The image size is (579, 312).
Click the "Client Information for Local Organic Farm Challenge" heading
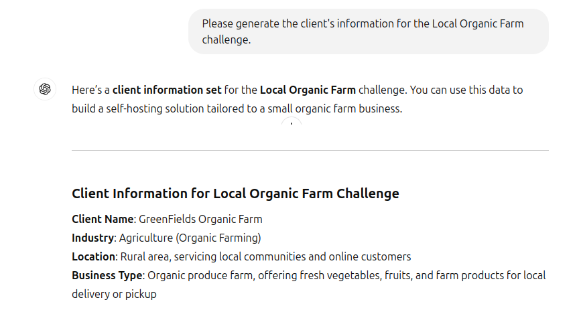[235, 193]
